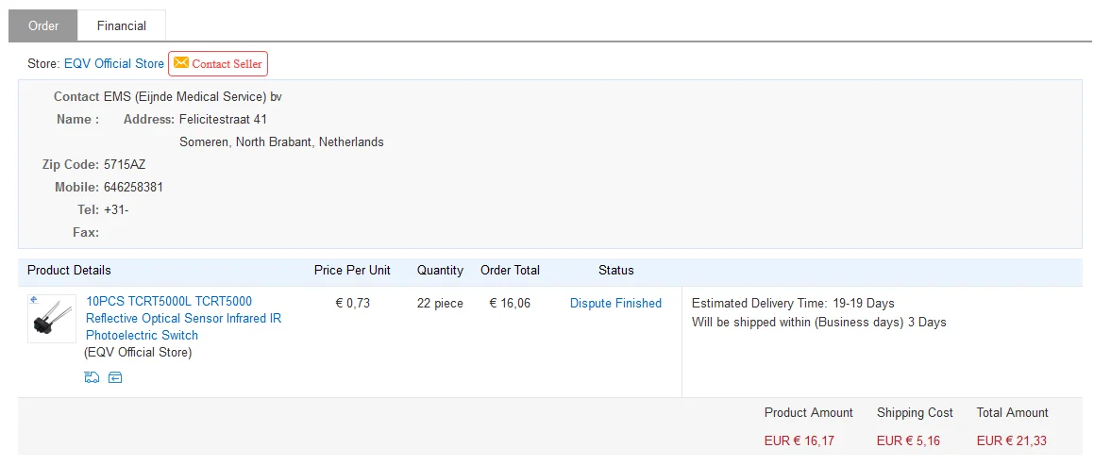The image size is (1094, 465).
Task: Select the Order tab
Action: (x=43, y=25)
